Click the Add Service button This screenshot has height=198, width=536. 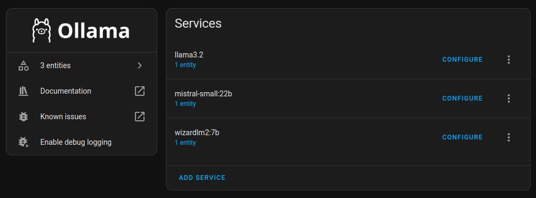pos(202,178)
